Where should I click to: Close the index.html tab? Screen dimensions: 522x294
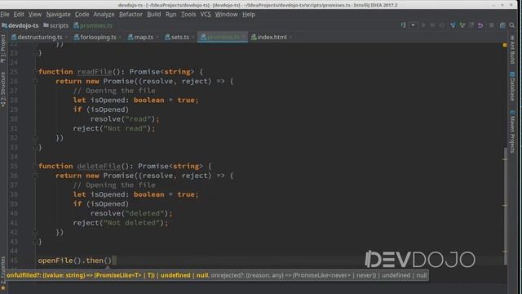coord(290,37)
